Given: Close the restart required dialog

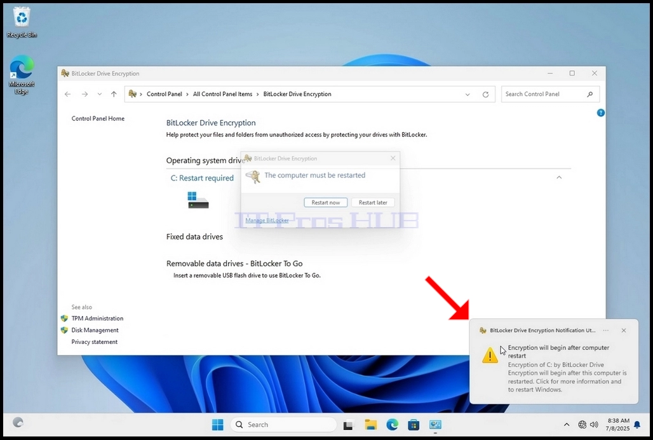Looking at the screenshot, I should [x=393, y=158].
